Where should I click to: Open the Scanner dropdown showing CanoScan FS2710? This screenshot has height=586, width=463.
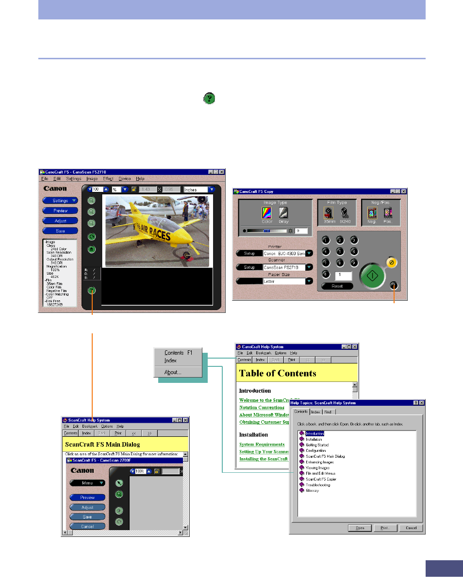pyautogui.click(x=309, y=267)
